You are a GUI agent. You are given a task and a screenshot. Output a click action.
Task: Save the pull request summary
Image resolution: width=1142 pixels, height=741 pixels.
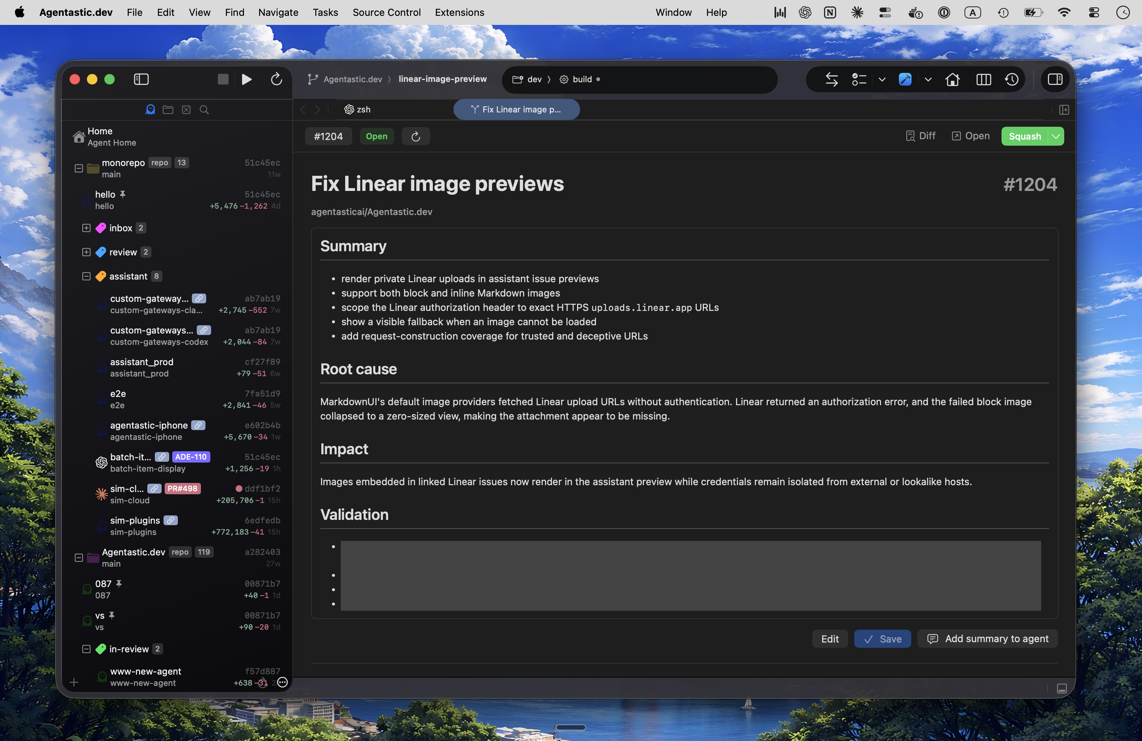(x=883, y=638)
